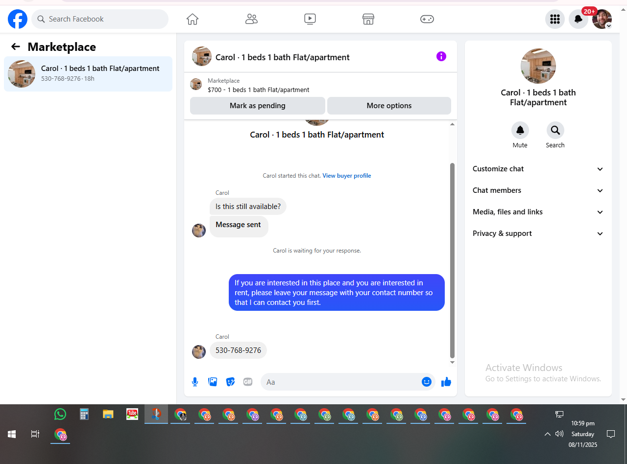The height and width of the screenshot is (464, 627).
Task: Click the blue 'If you are interested' message
Action: (337, 292)
